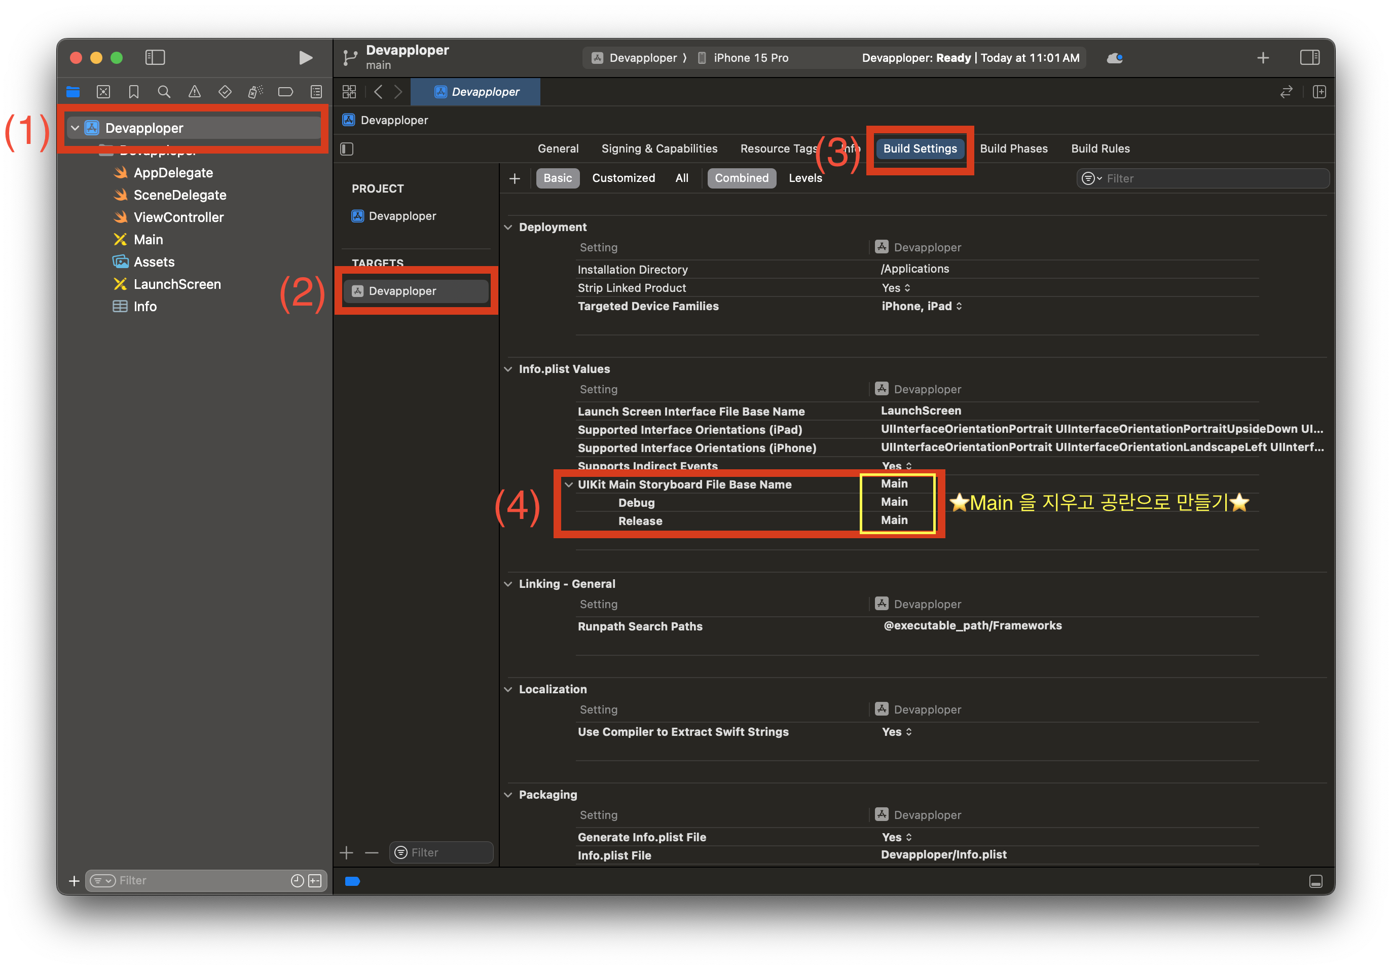Add an editor on the right
Screen dimensions: 1392x970
pos(1319,92)
